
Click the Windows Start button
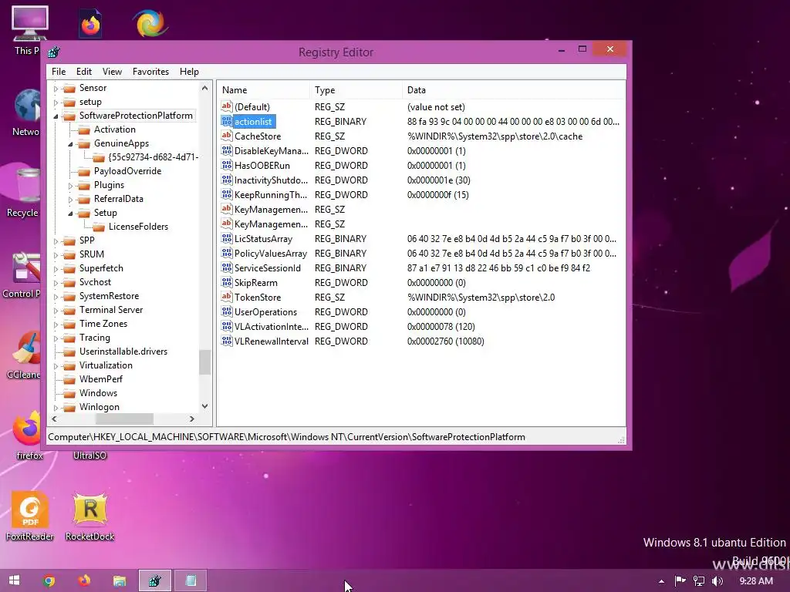[14, 580]
